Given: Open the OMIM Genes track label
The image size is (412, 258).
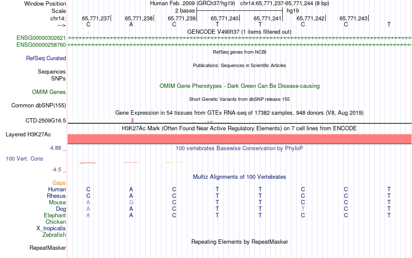Looking at the screenshot, I should [49, 92].
